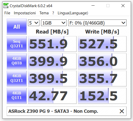Open the Impostazioni menu
Screen dimensions: 133x121
(25, 13)
